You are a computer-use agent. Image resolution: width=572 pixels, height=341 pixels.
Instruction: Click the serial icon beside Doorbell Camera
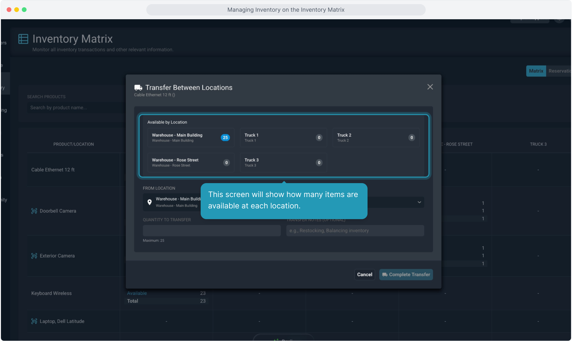[x=34, y=211]
